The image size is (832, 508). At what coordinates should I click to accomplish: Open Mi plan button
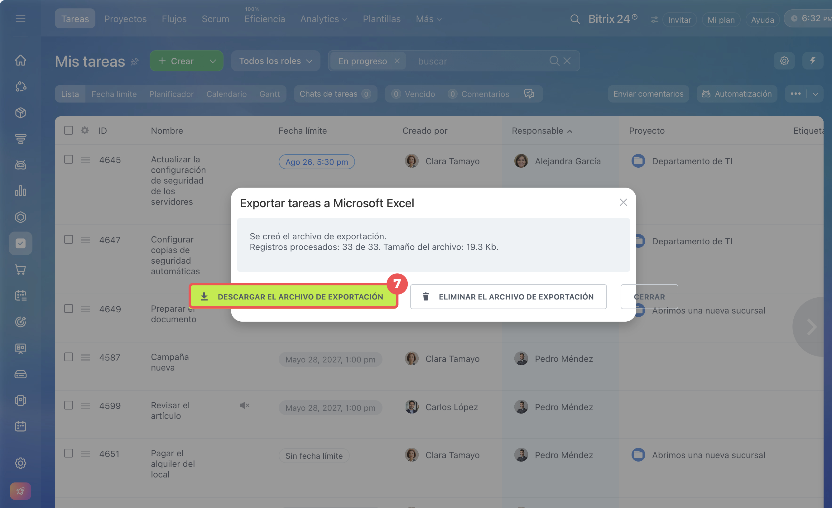point(721,20)
